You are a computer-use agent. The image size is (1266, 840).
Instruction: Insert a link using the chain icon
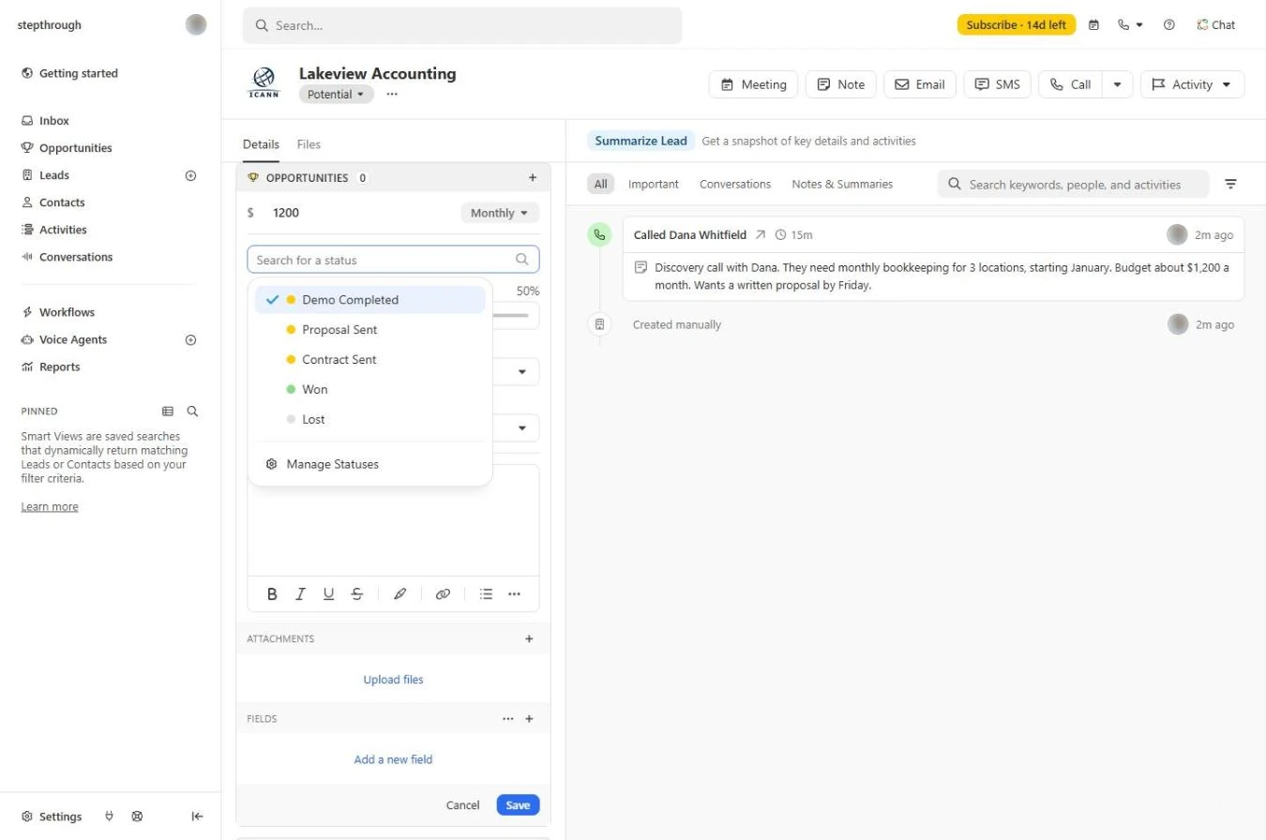[x=443, y=593]
